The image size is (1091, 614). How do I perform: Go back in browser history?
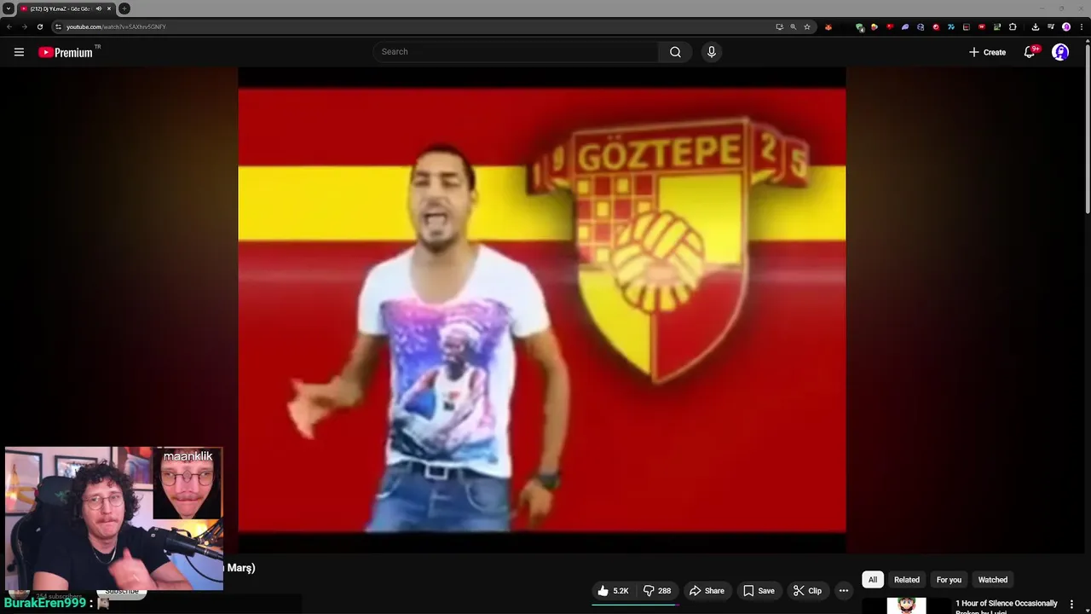point(9,26)
